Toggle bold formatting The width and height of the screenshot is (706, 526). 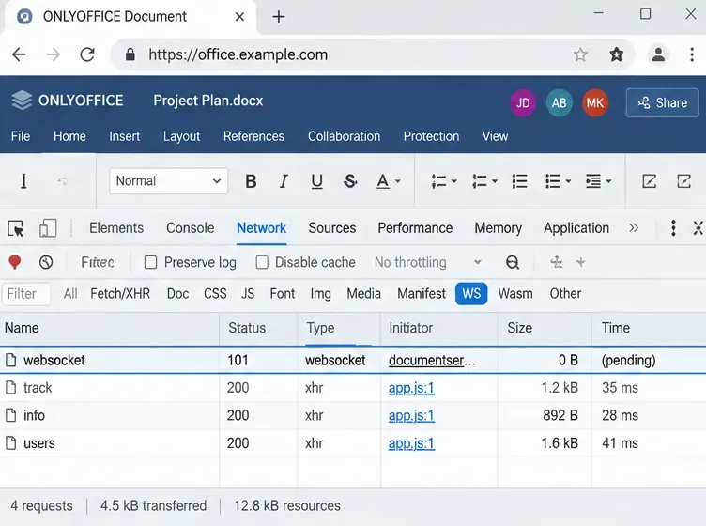(x=251, y=181)
